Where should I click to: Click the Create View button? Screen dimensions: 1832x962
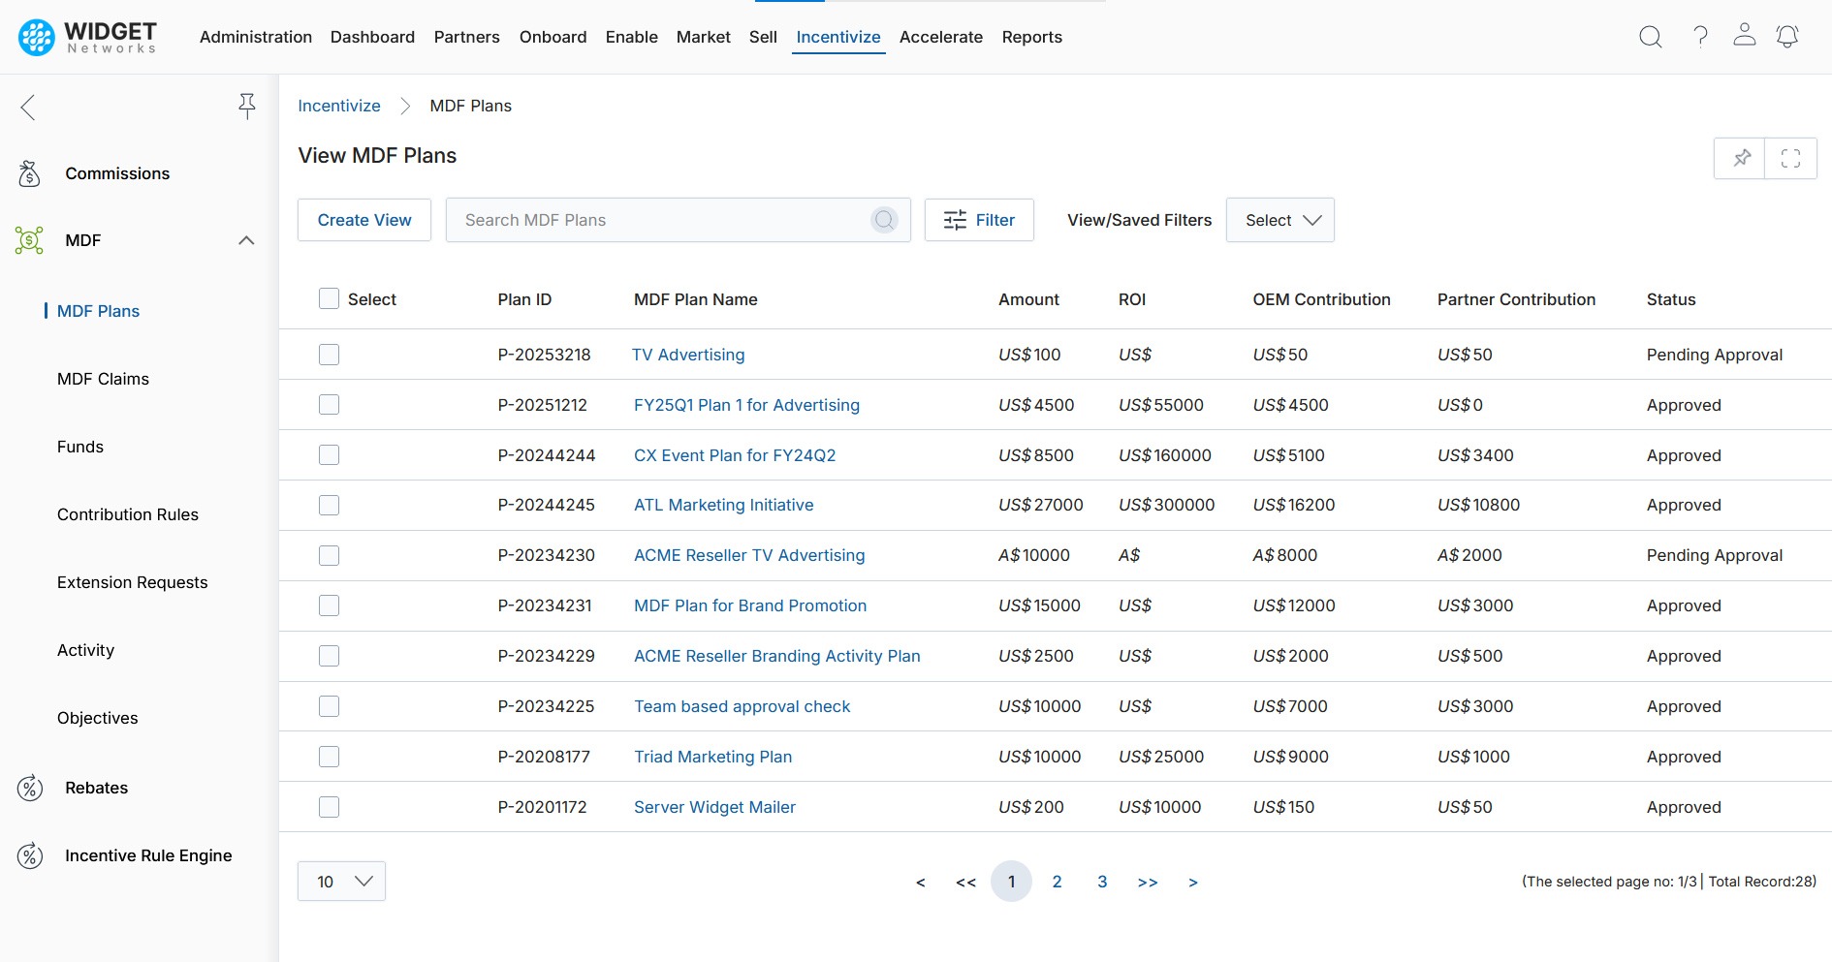364,220
